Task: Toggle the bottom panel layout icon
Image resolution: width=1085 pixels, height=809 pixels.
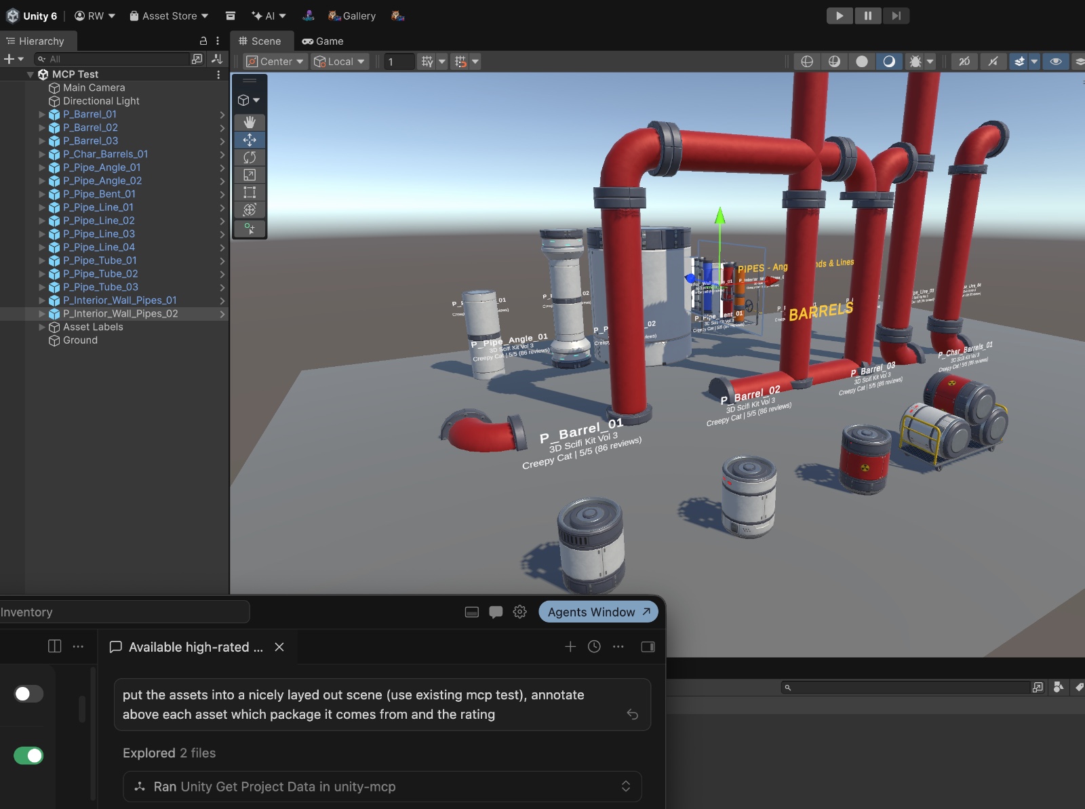Action: pos(472,612)
